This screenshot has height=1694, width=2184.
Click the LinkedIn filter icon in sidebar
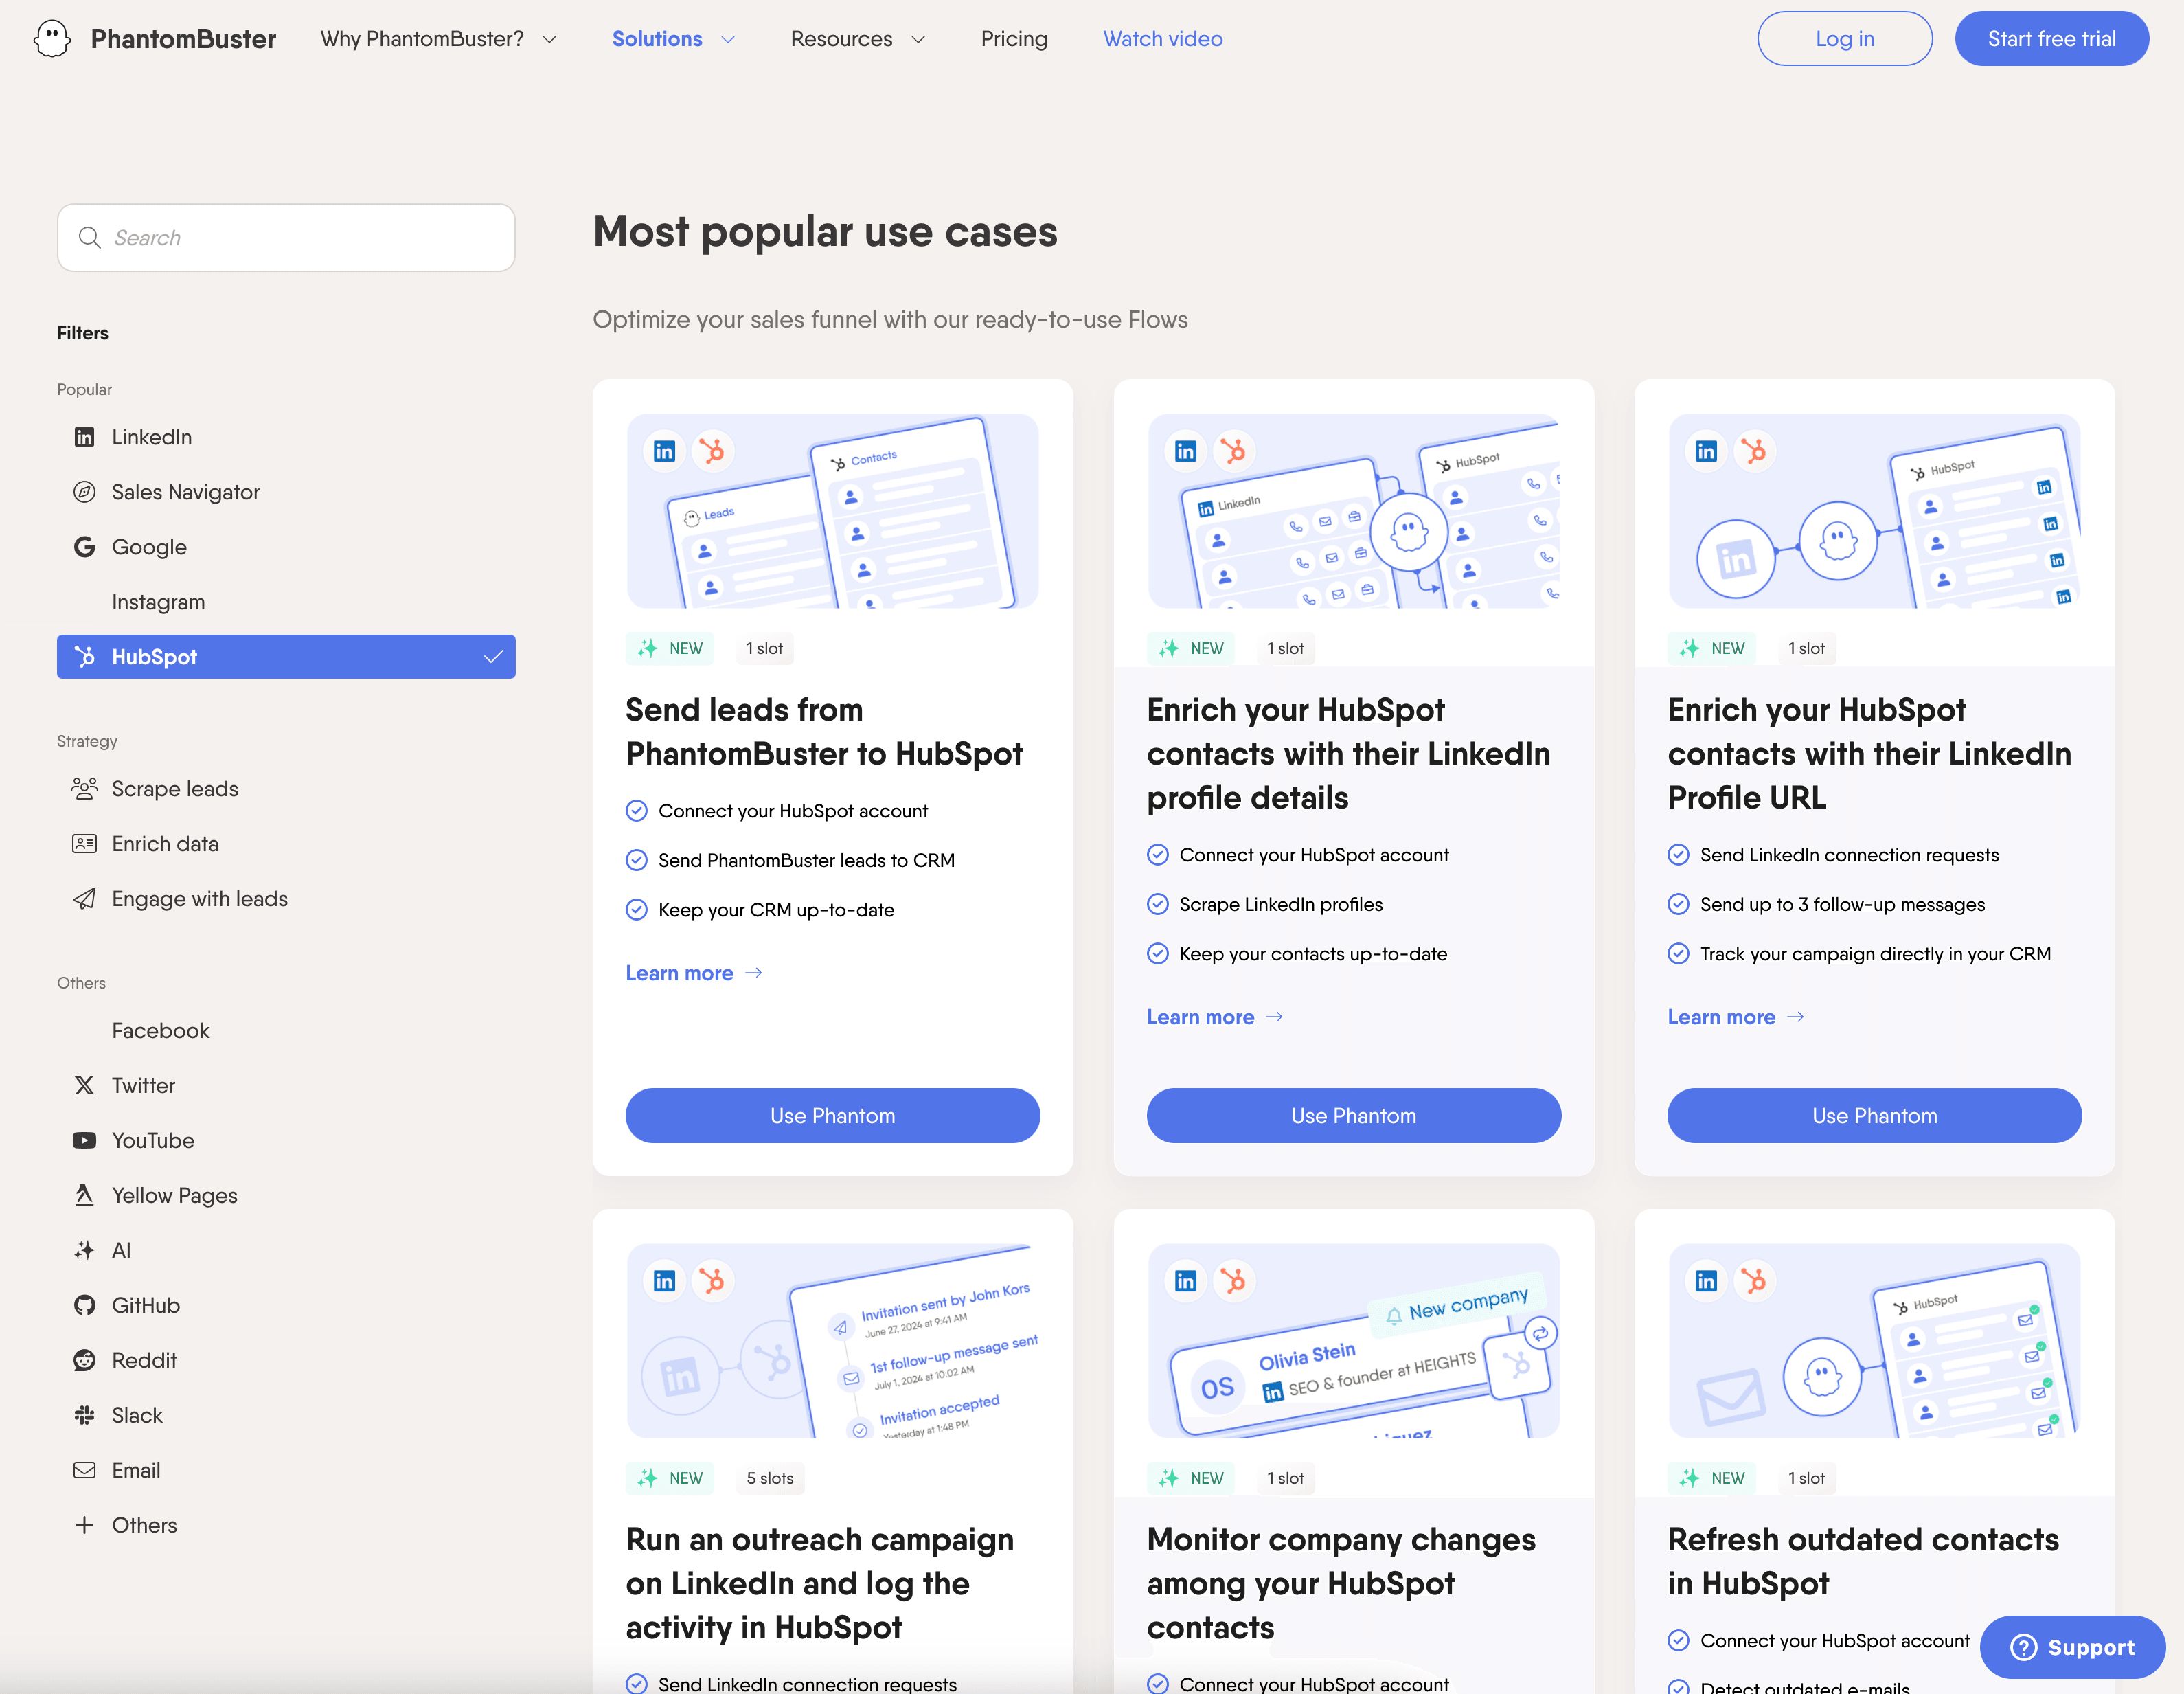pyautogui.click(x=85, y=437)
